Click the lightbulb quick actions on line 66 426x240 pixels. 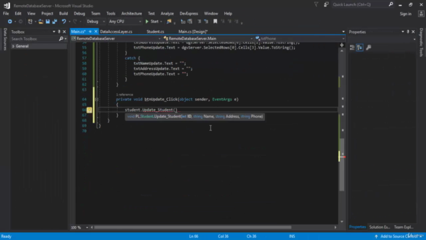[89, 110]
